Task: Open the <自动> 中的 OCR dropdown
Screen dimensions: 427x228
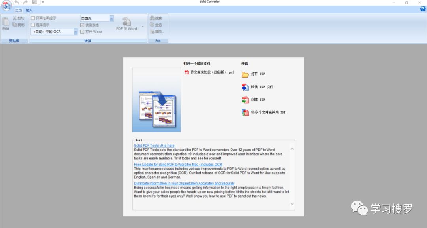Action: pyautogui.click(x=76, y=32)
